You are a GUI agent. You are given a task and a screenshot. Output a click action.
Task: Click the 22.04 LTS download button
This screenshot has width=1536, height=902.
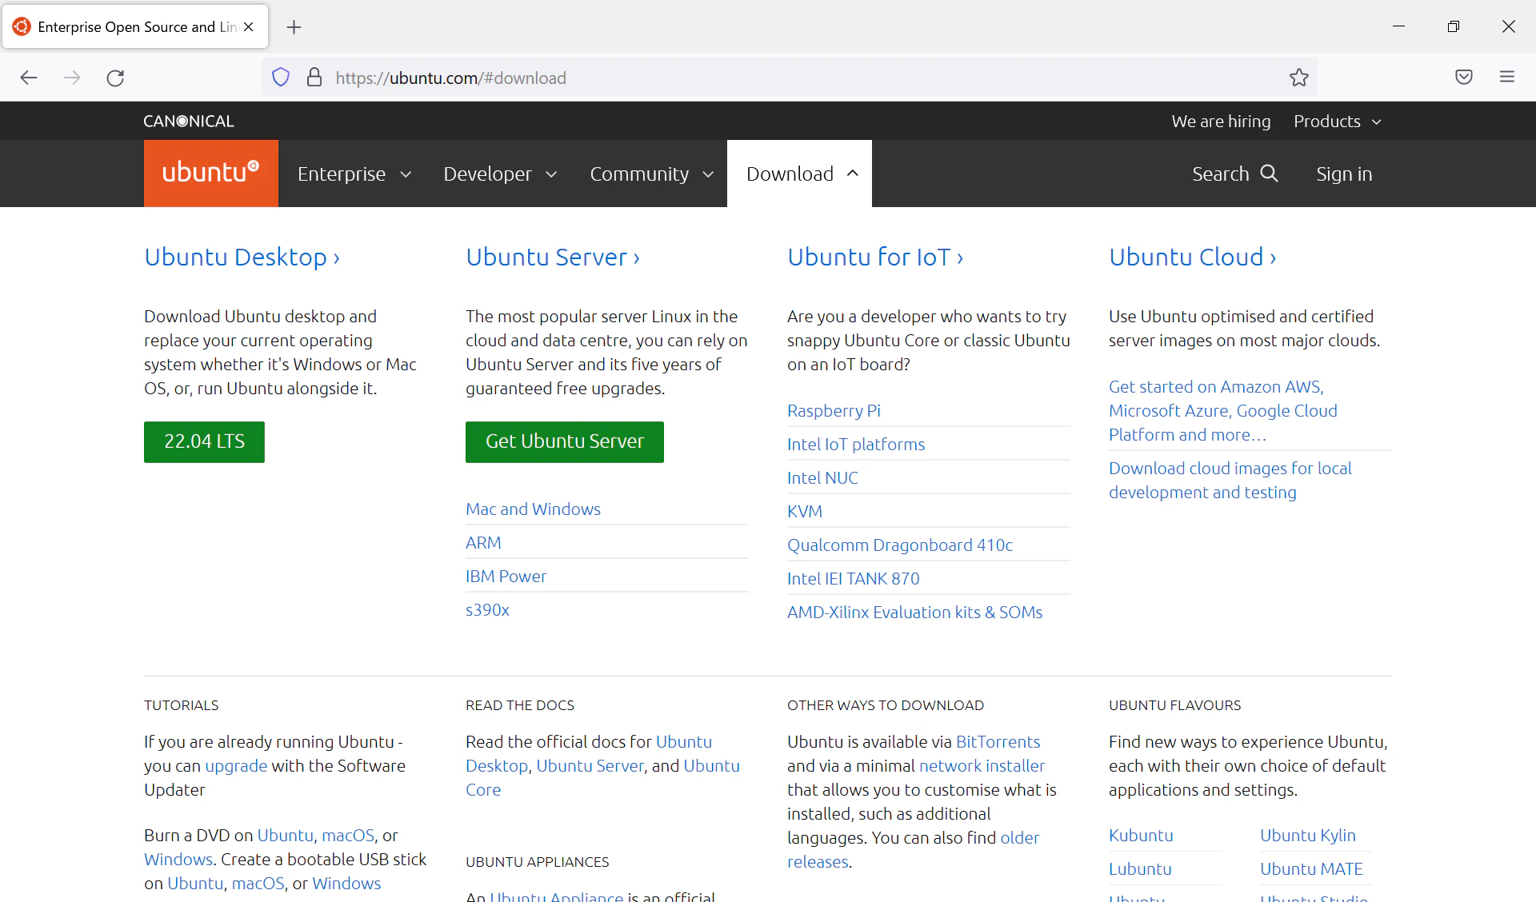[x=204, y=441]
